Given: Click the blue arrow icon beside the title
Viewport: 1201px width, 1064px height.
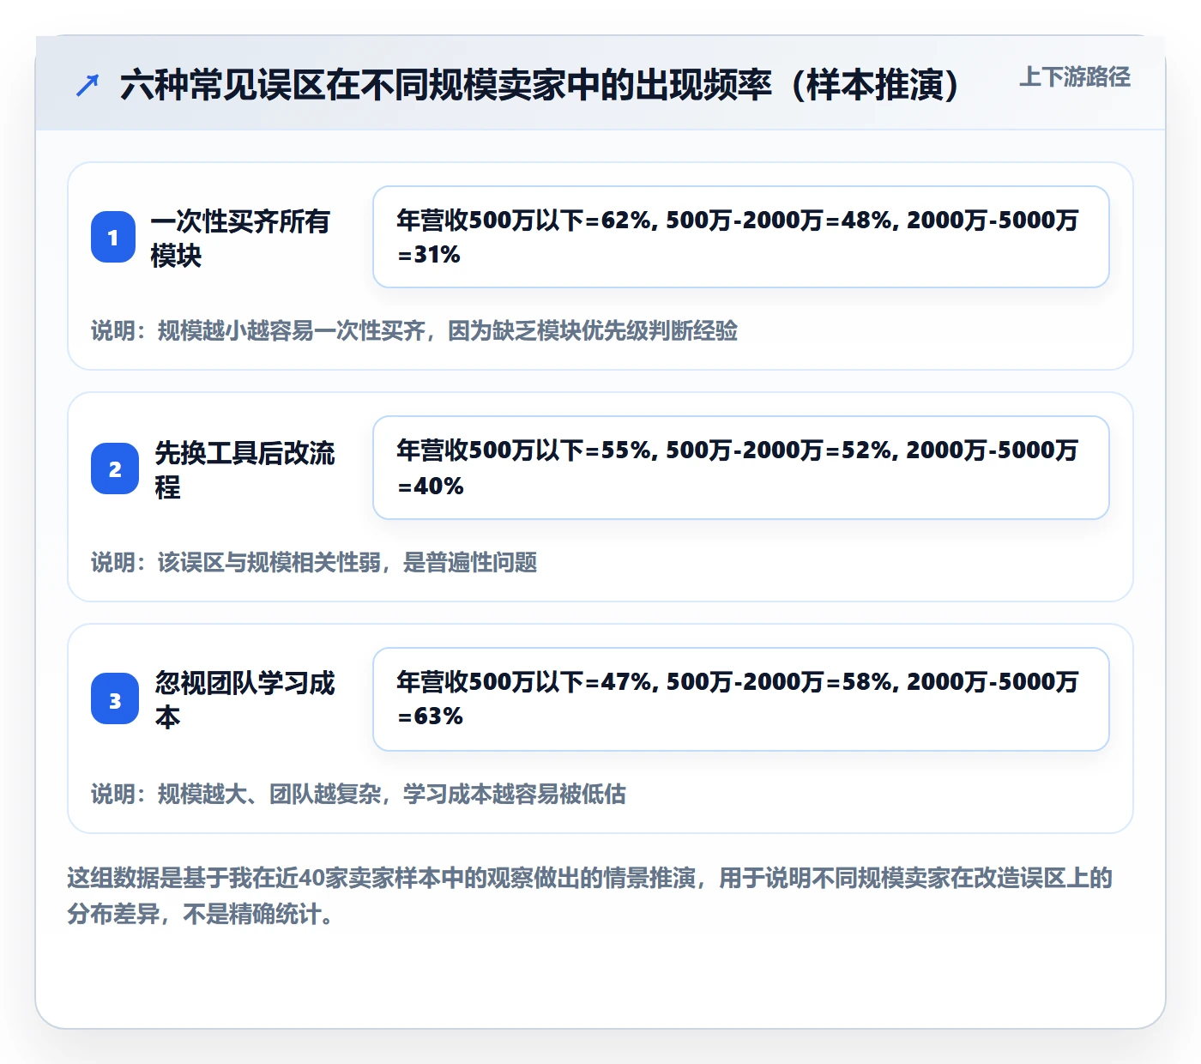Looking at the screenshot, I should pyautogui.click(x=88, y=85).
